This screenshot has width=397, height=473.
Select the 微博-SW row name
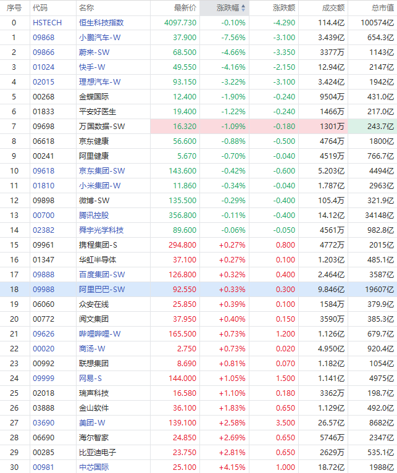(94, 200)
